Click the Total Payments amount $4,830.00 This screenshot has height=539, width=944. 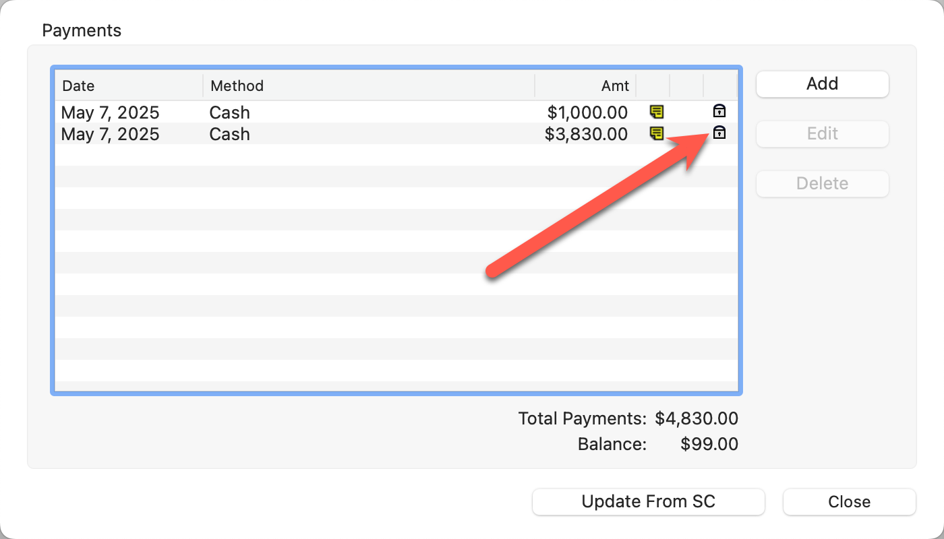click(x=696, y=418)
